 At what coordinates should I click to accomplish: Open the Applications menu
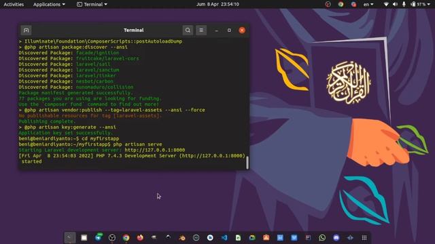click(49, 4)
